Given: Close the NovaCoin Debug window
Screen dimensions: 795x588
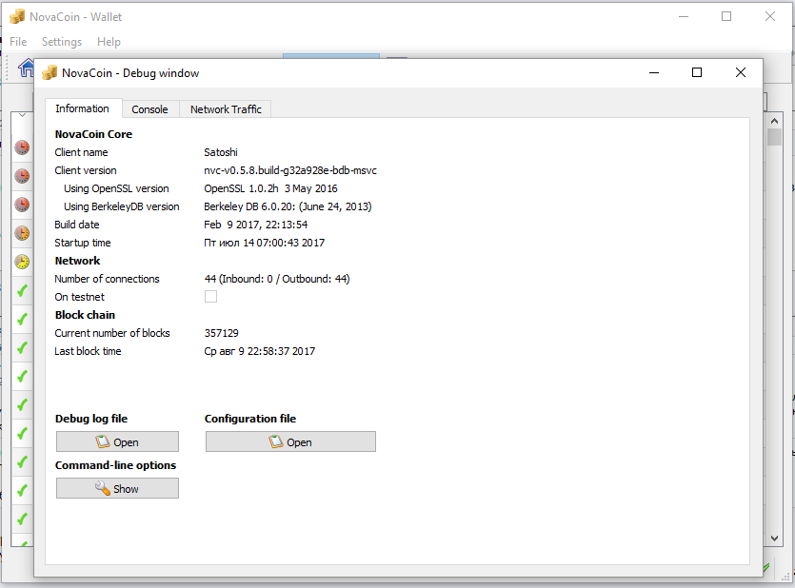Looking at the screenshot, I should [x=740, y=73].
